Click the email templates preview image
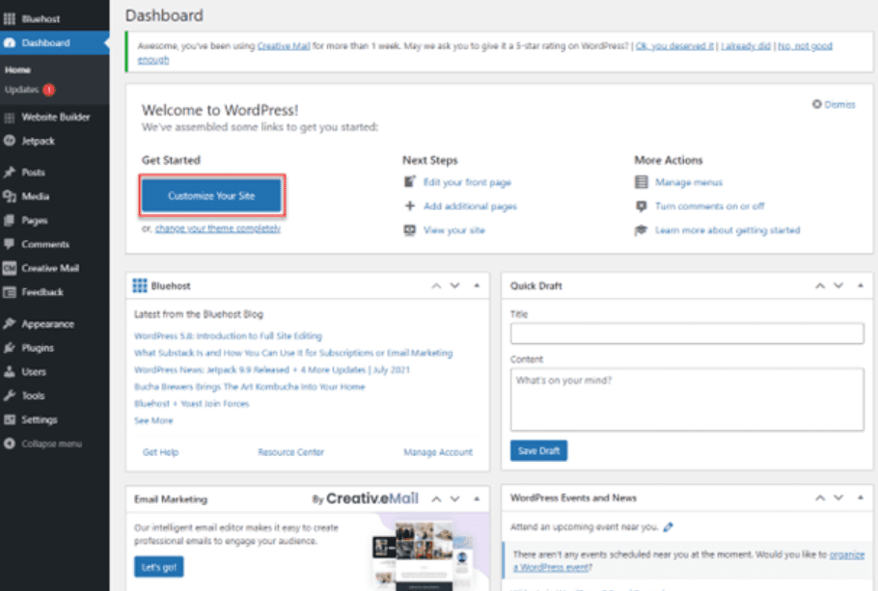This screenshot has width=878, height=591. [x=424, y=554]
